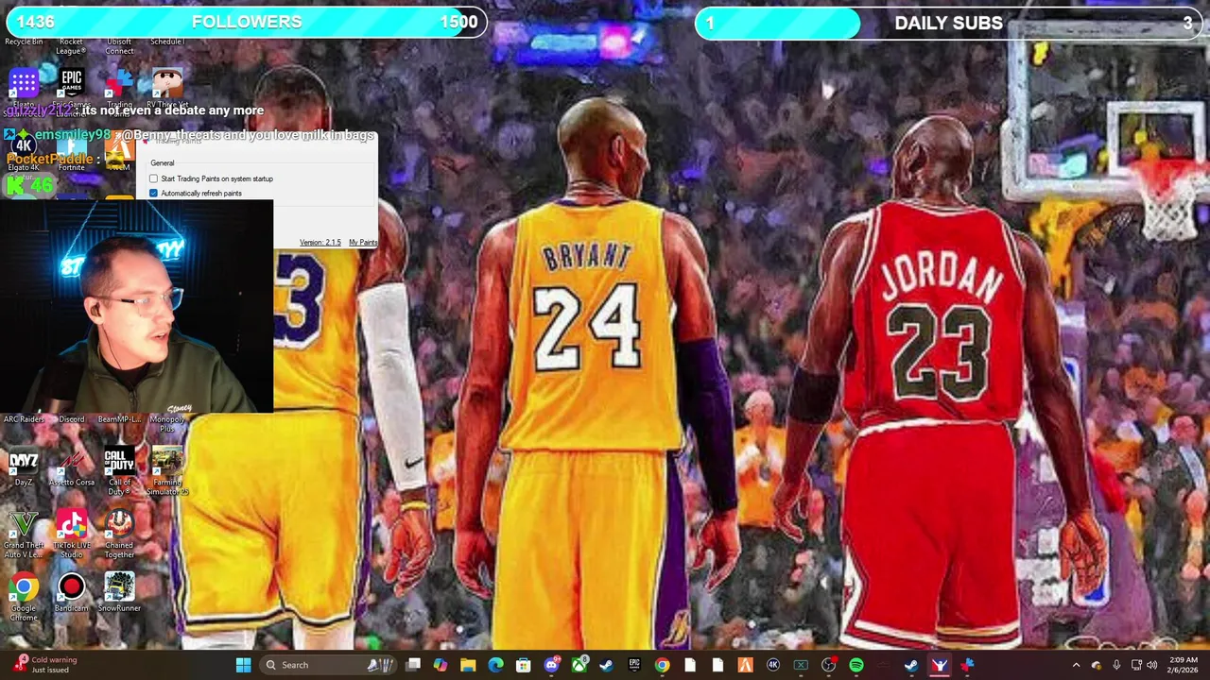Open Google Chrome from the taskbar

tap(662, 665)
